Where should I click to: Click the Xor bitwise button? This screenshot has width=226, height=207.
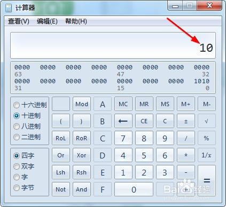click(82, 155)
